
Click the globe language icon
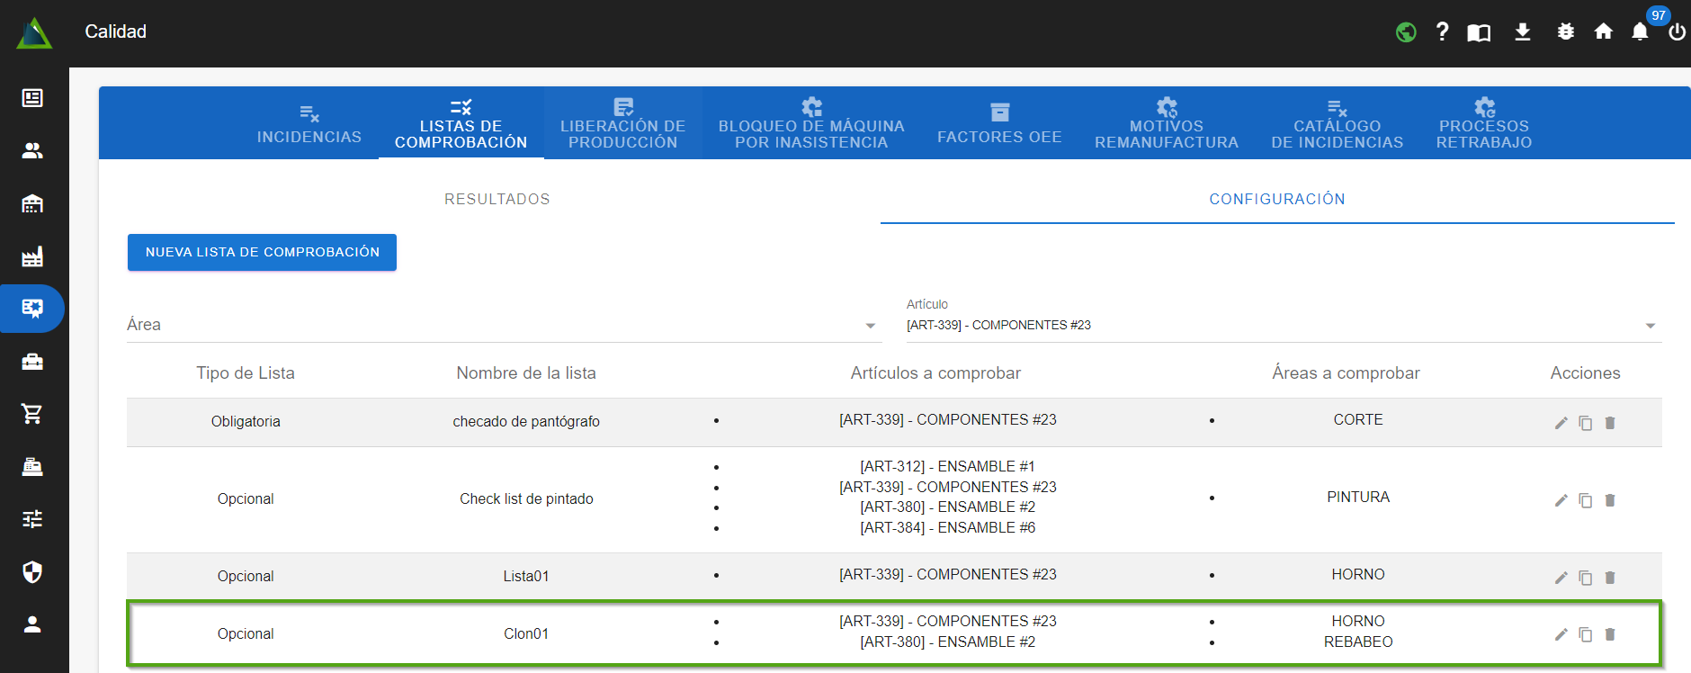[1406, 32]
